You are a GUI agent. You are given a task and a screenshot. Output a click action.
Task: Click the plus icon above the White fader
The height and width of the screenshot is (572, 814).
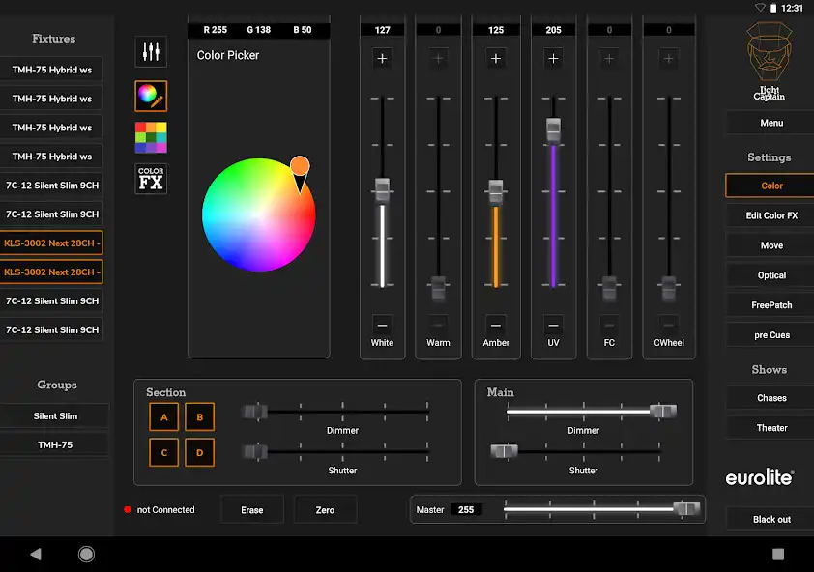(x=382, y=58)
